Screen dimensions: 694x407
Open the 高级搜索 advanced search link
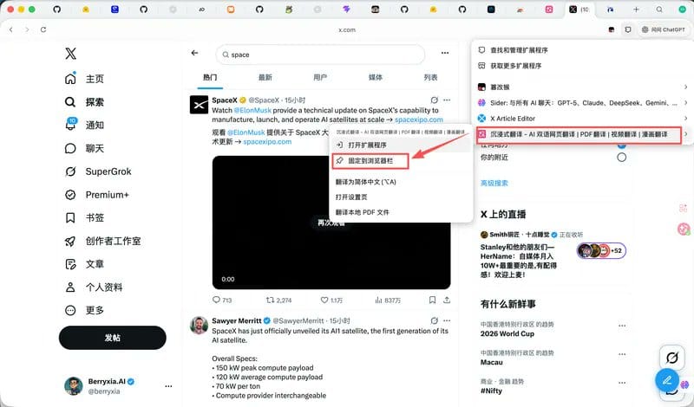click(494, 183)
